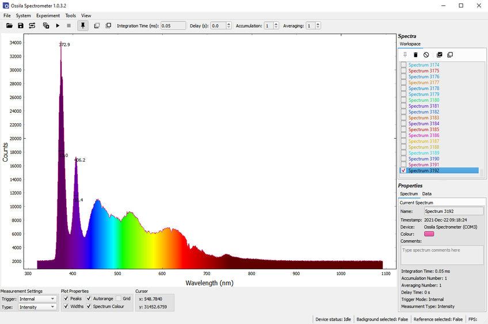This screenshot has width=488, height=324.
Task: Open the Experiment menu
Action: point(48,16)
